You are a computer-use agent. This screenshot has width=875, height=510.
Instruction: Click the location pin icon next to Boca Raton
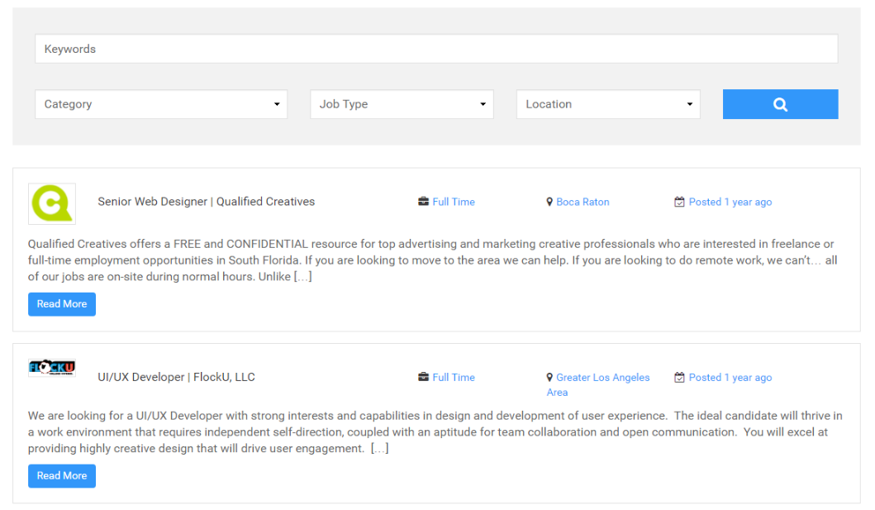click(x=549, y=201)
